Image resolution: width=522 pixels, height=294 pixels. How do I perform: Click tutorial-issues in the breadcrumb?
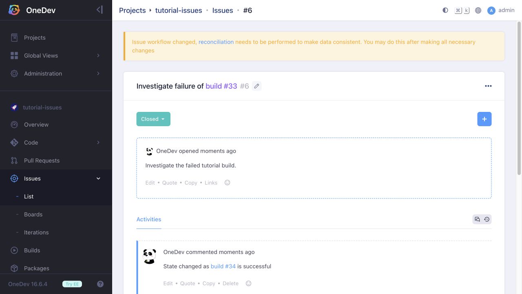[179, 10]
